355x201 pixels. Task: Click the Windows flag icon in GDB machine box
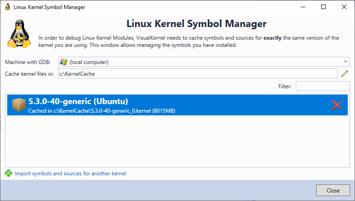click(x=64, y=62)
